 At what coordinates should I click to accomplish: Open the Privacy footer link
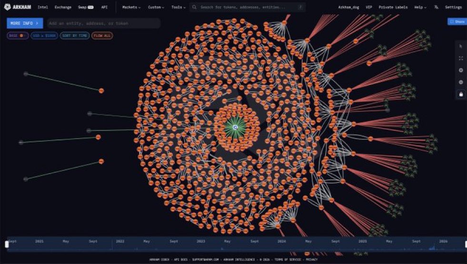click(x=311, y=260)
